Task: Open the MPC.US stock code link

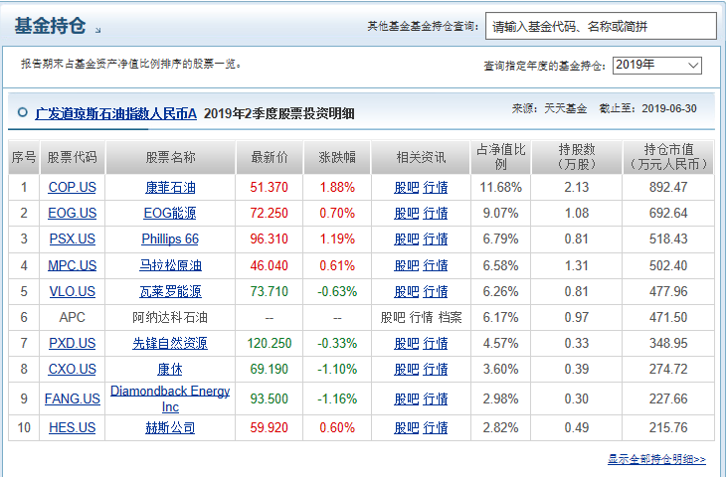Action: coord(72,266)
